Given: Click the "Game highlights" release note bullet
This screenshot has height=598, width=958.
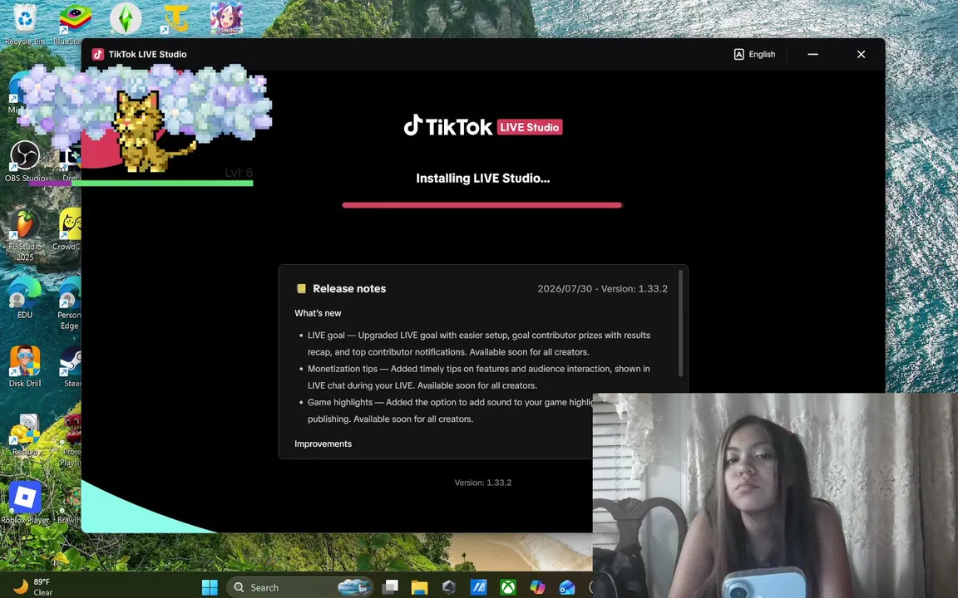Looking at the screenshot, I should pos(446,410).
